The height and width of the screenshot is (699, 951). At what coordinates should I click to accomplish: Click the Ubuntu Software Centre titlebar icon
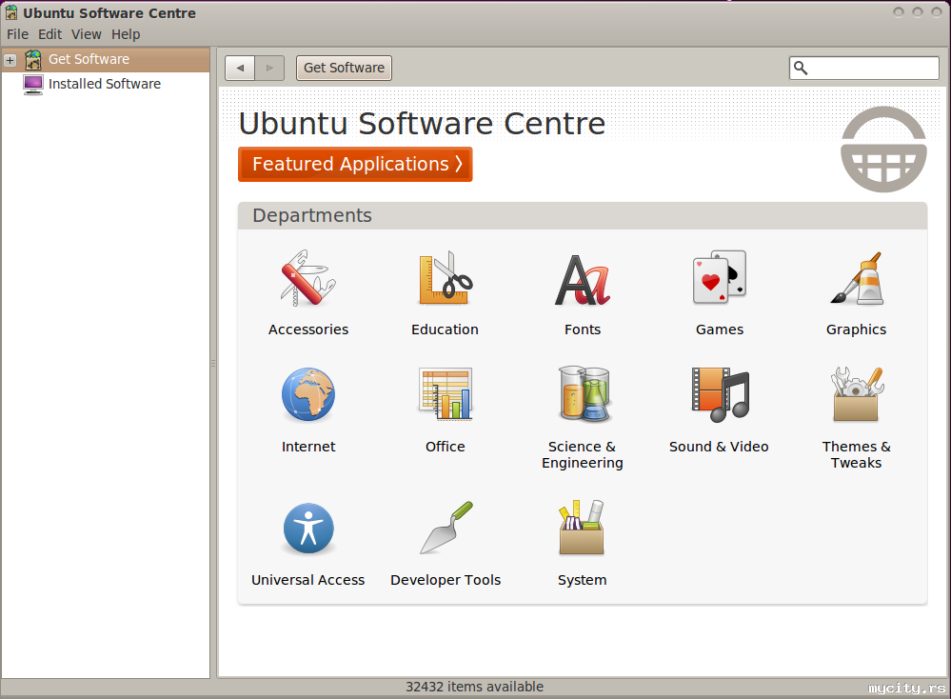(10, 12)
